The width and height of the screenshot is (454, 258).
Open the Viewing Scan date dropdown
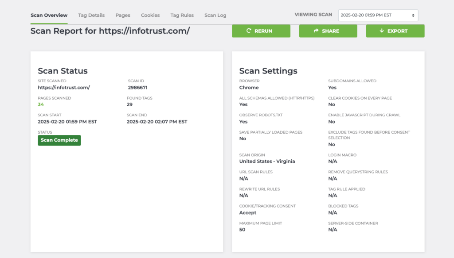click(378, 15)
